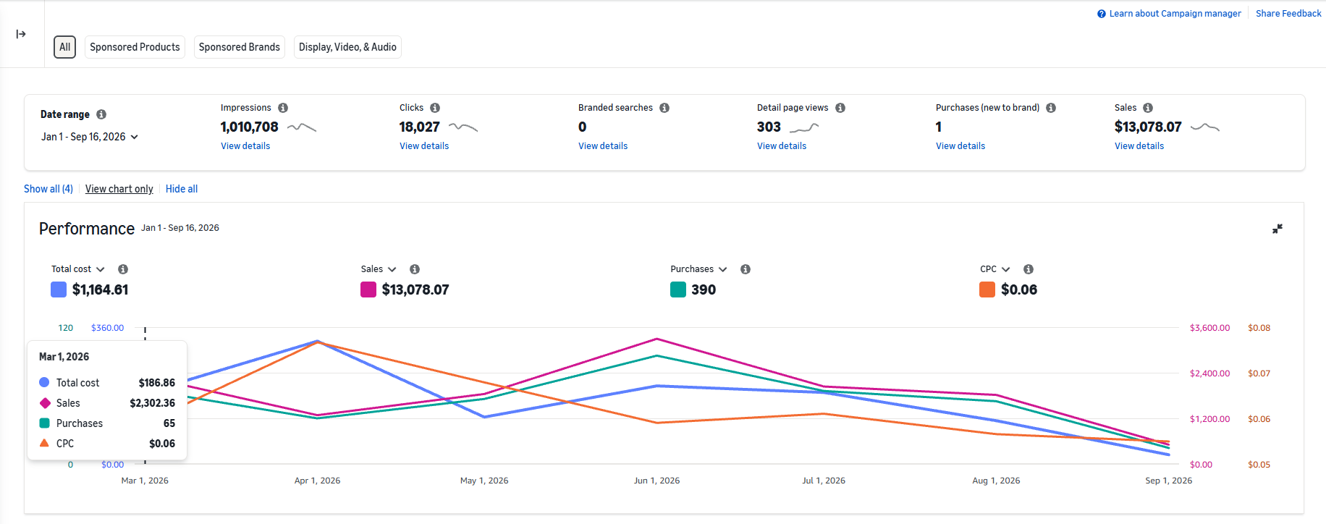This screenshot has height=524, width=1326.
Task: Click the Jun 1, 2026 axis label
Action: [x=656, y=481]
